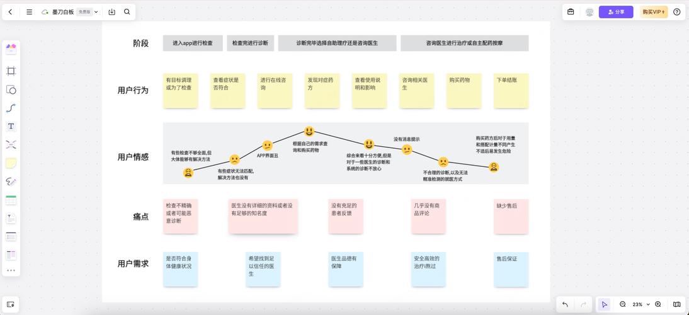Click the redo arrow

(584, 304)
